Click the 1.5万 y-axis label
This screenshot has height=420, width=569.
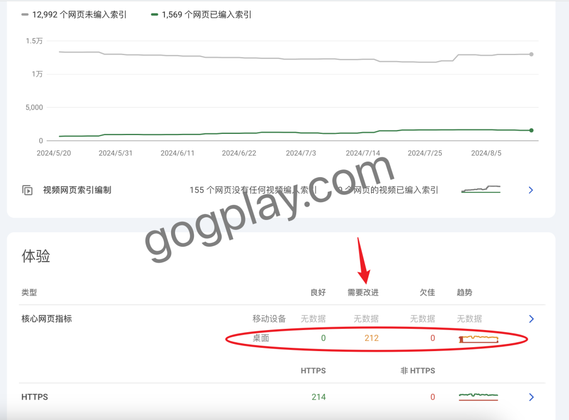coord(34,41)
